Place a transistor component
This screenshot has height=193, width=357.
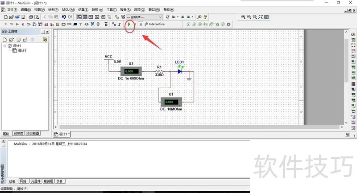tap(23, 24)
